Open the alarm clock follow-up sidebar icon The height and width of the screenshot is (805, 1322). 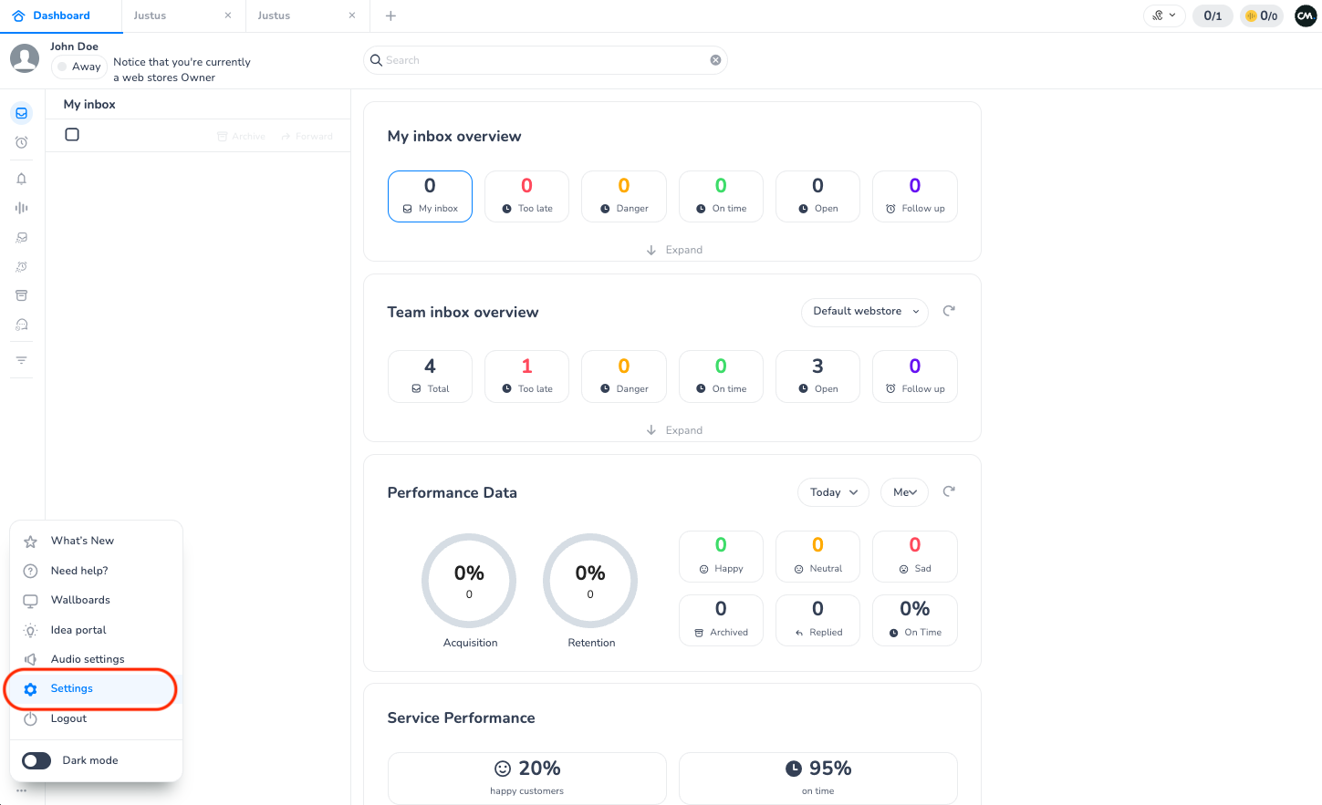(x=22, y=142)
